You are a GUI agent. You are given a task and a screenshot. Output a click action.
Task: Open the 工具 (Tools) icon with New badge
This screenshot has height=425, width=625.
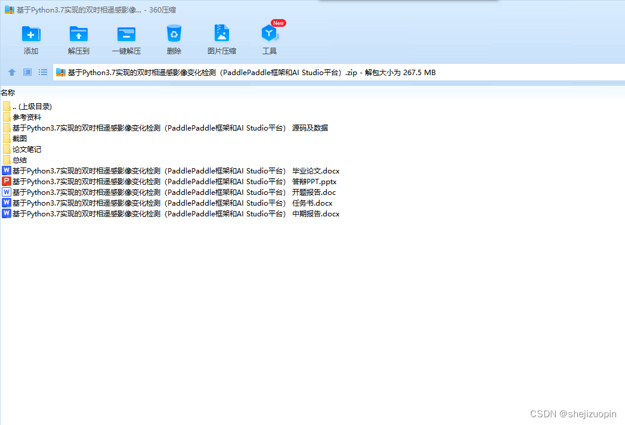click(x=270, y=33)
